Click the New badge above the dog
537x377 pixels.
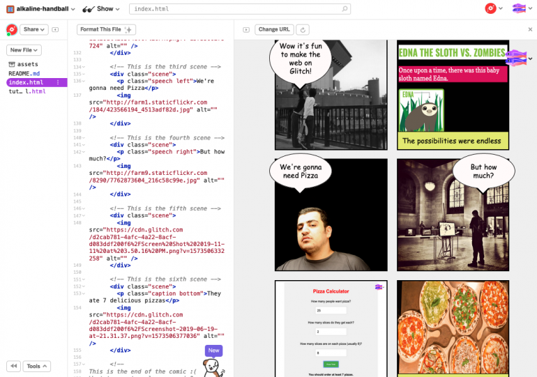click(x=213, y=351)
